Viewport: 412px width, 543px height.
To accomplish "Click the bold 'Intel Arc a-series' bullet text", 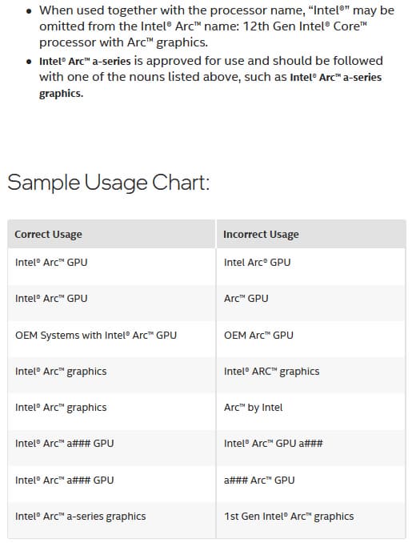I will 85,62.
